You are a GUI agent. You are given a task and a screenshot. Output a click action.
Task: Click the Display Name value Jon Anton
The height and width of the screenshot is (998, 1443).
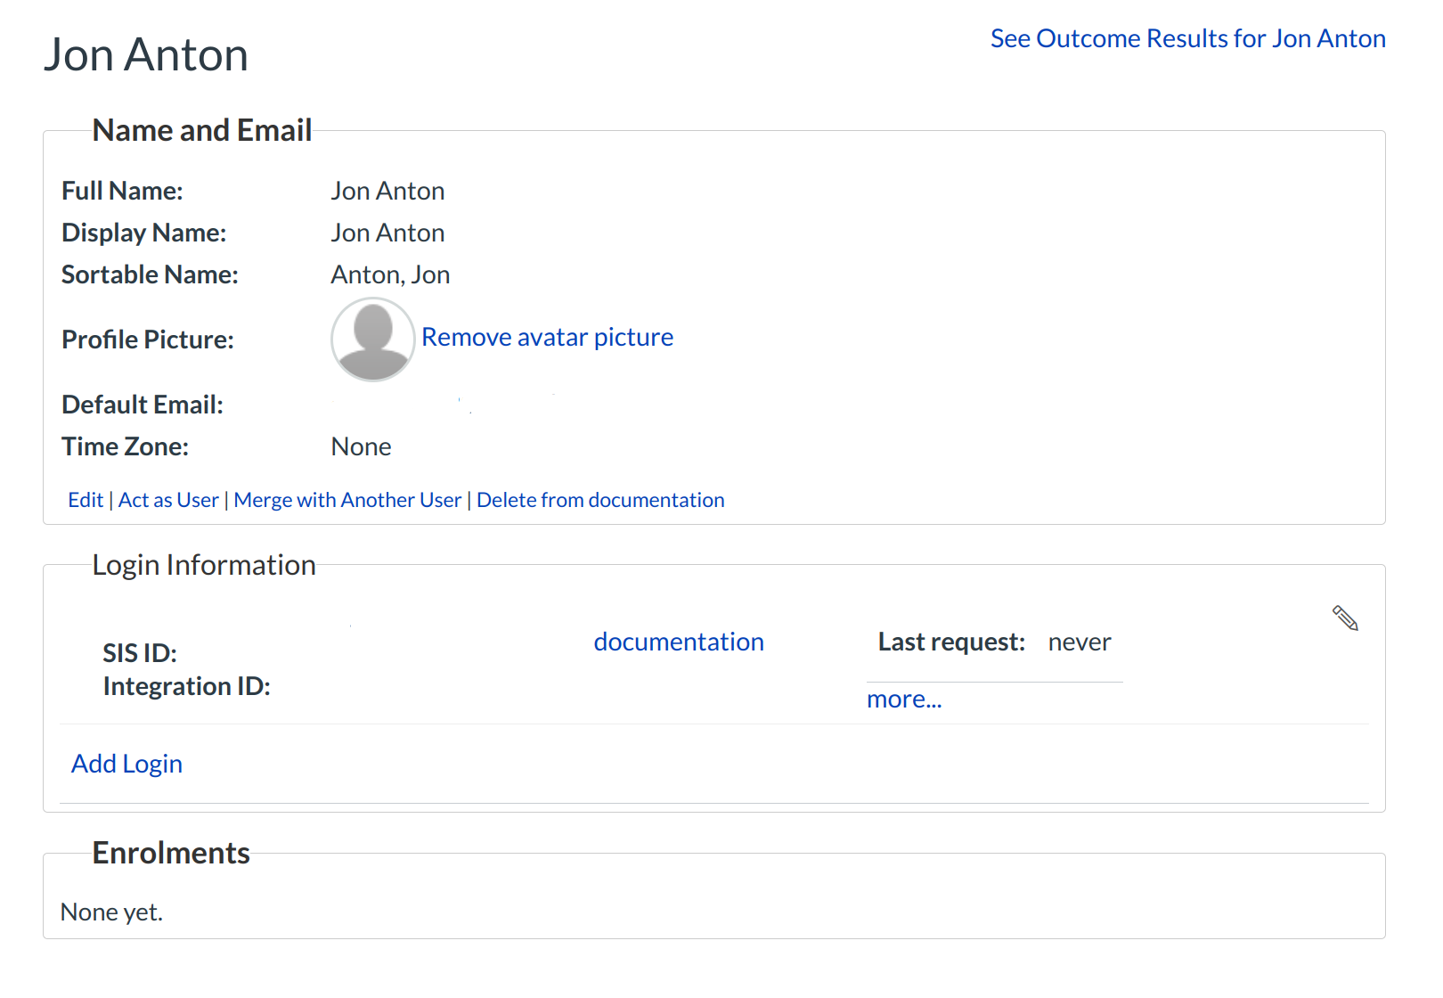tap(387, 233)
